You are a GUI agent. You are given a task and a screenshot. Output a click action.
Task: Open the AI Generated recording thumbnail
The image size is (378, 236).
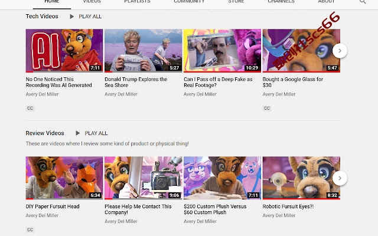point(64,51)
